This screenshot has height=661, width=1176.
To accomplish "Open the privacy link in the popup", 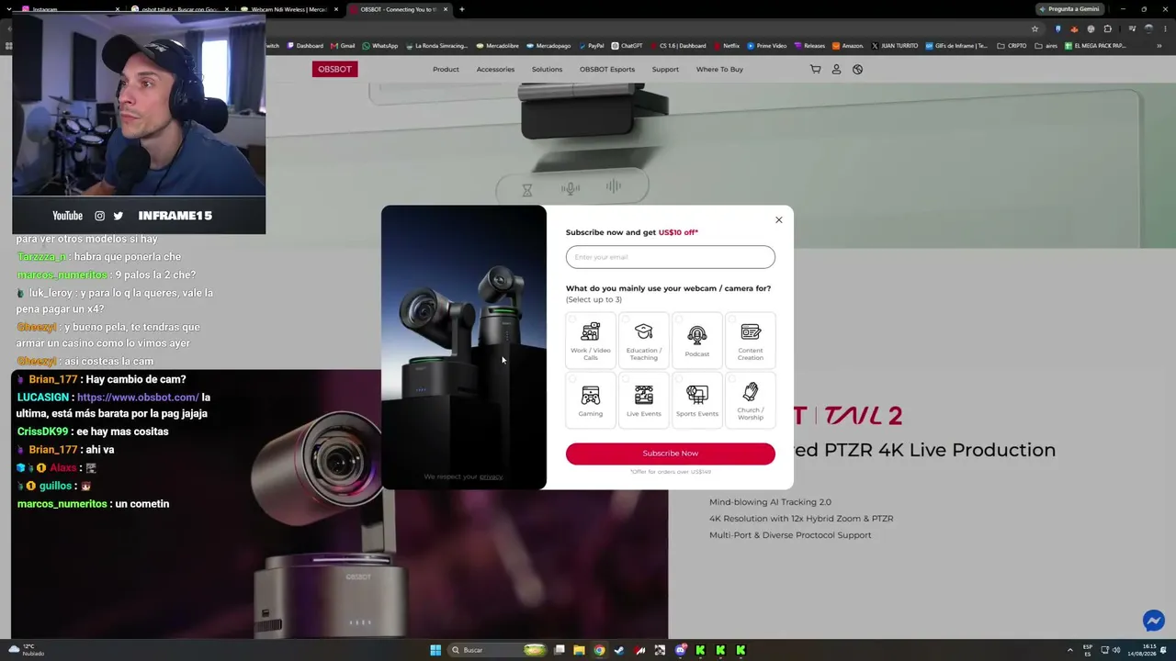I will (491, 476).
